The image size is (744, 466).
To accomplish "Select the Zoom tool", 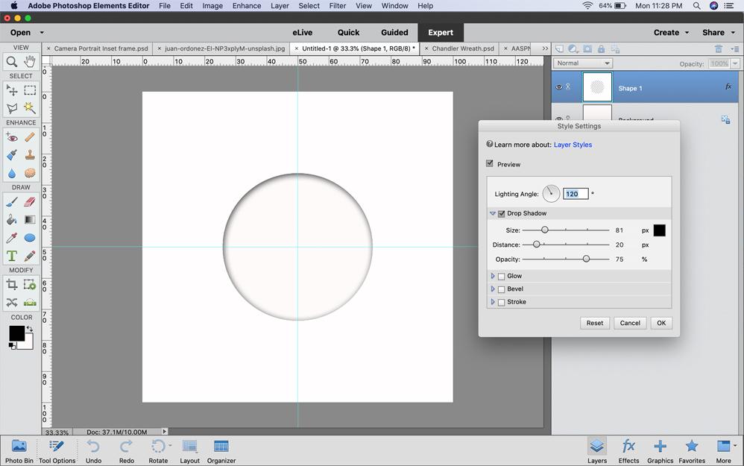I will [x=12, y=61].
